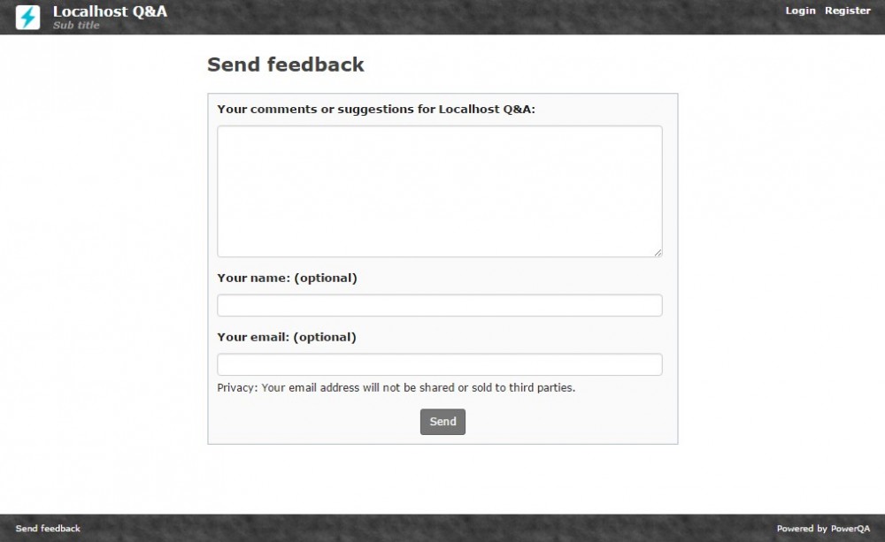Screen dimensions: 885x542
Task: Open the Login page
Action: (x=800, y=11)
